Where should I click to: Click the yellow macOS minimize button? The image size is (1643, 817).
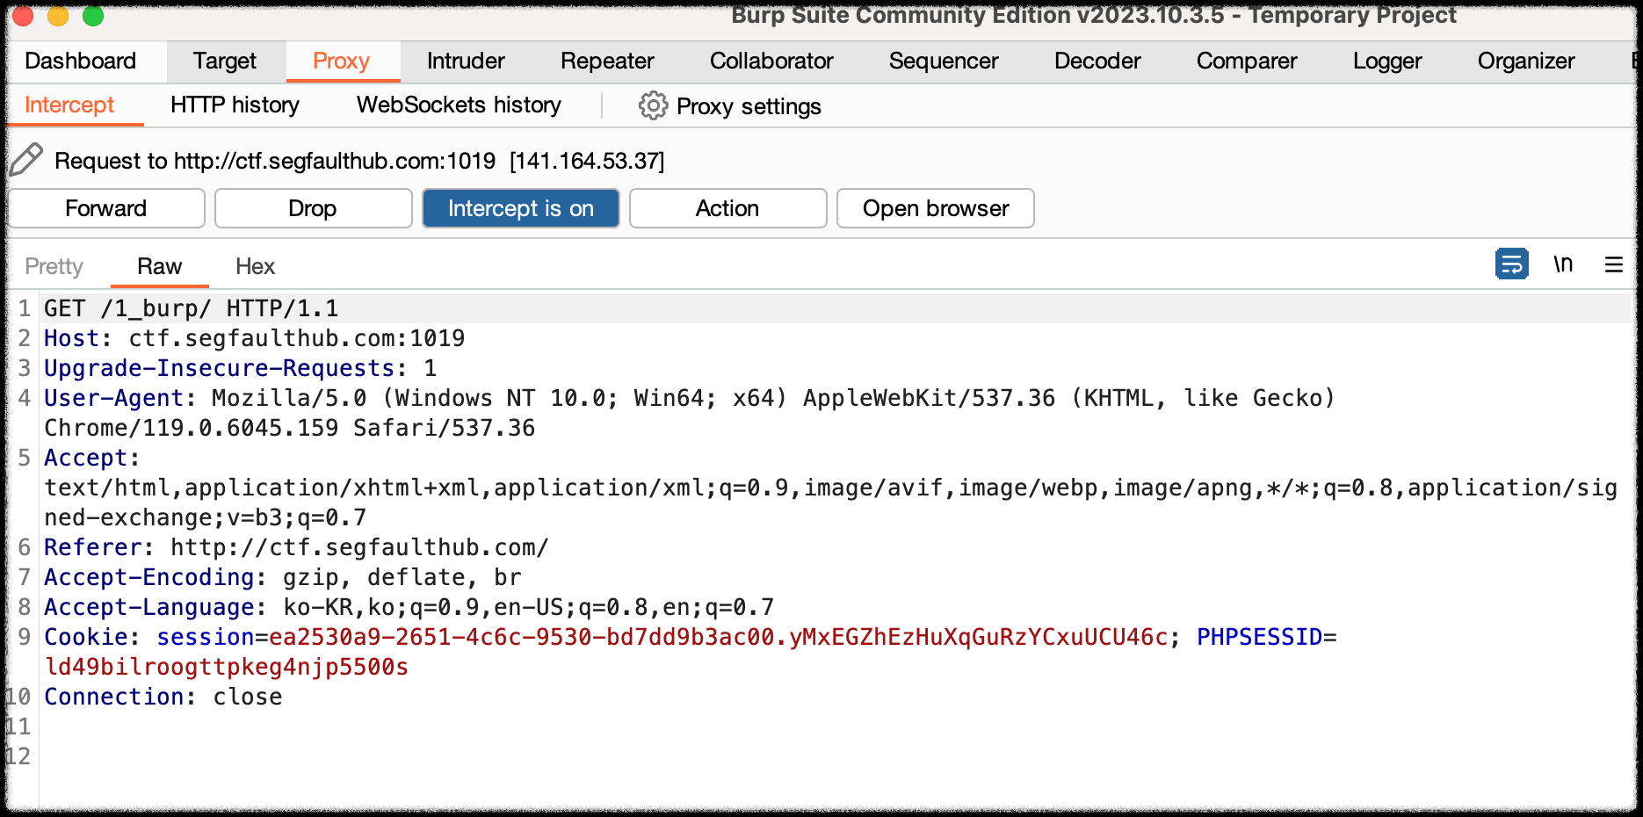[x=58, y=15]
